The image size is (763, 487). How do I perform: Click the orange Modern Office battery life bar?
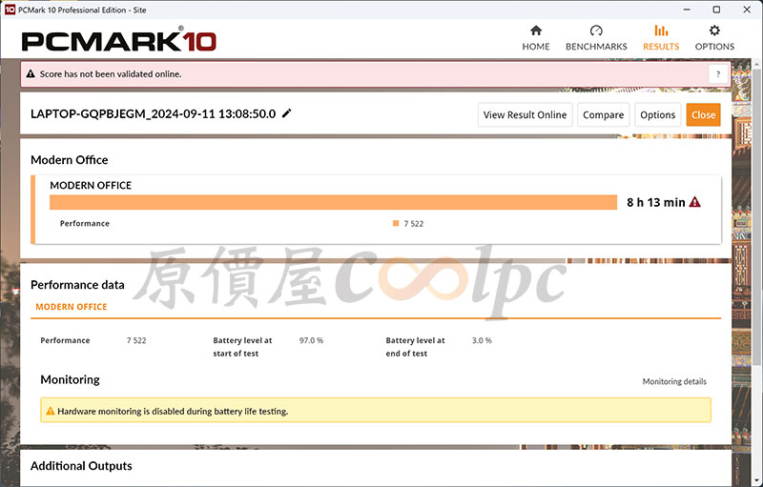click(x=333, y=202)
